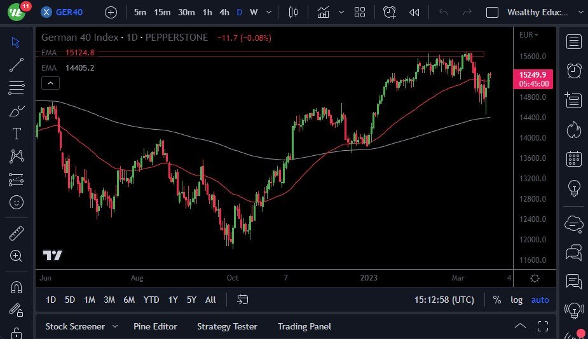Toggle percent scale on the chart

496,300
